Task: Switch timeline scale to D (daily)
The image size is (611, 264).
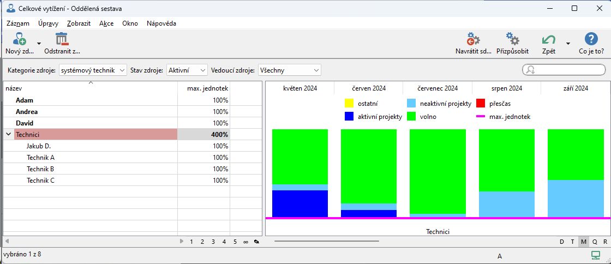Action: coord(562,241)
